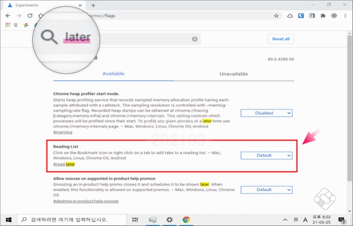This screenshot has width=353, height=226.
Task: Open the Google Photos pinwheel bookmark
Action: [26, 25]
